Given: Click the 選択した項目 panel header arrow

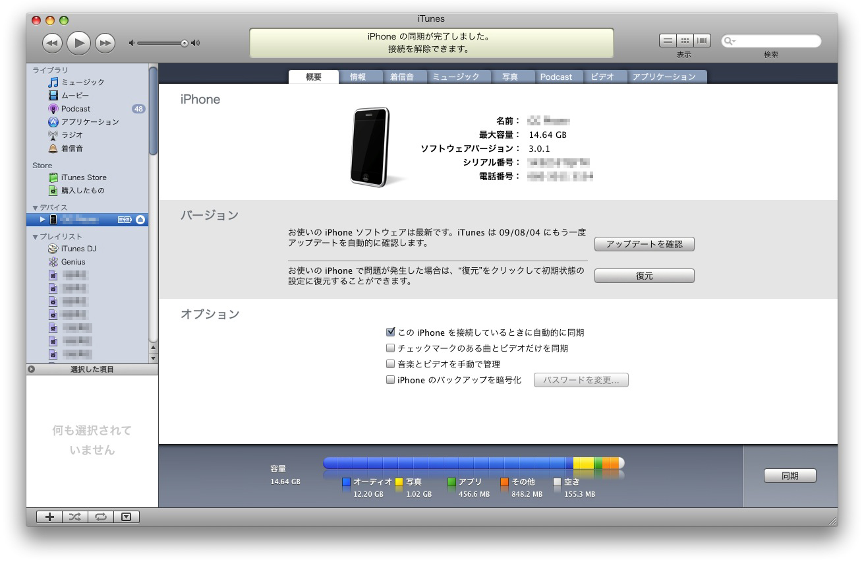Looking at the screenshot, I should click(x=31, y=369).
